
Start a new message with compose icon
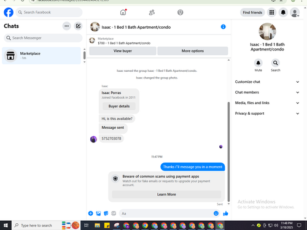click(78, 26)
